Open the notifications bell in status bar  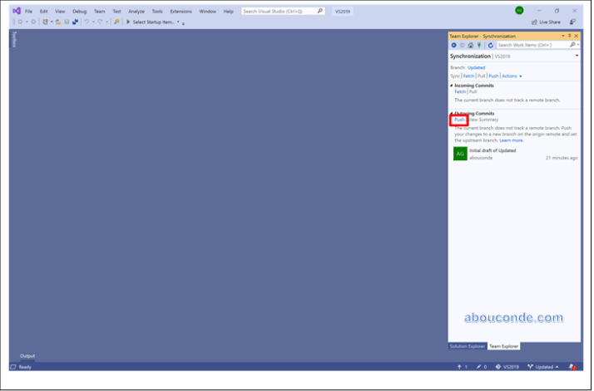tap(572, 366)
